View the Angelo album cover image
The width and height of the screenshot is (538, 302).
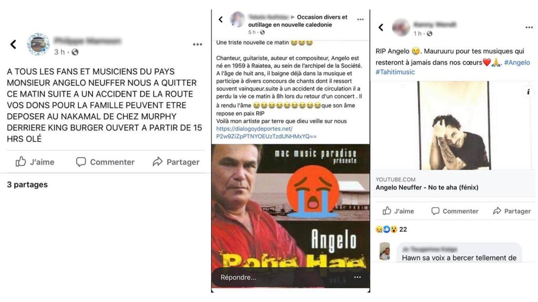coord(291,215)
